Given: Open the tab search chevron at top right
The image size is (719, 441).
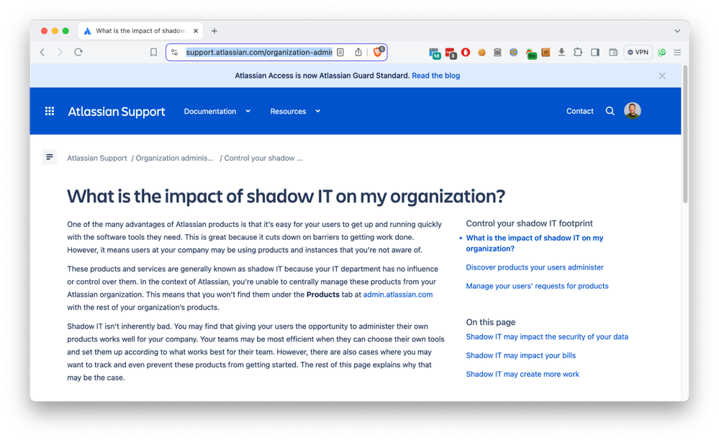Looking at the screenshot, I should (x=677, y=31).
